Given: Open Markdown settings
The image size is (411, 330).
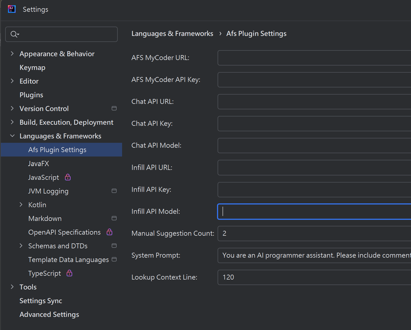Looking at the screenshot, I should (x=45, y=218).
